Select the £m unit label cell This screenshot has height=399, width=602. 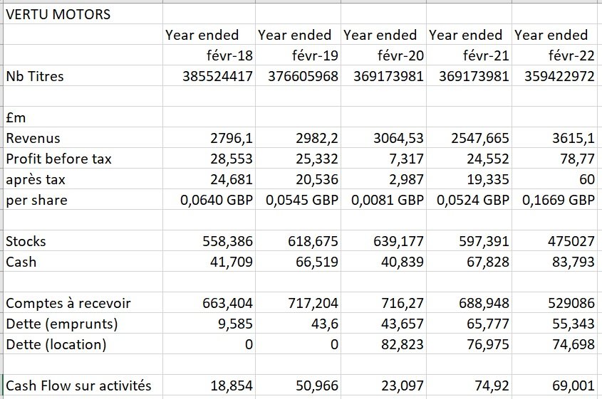point(16,117)
